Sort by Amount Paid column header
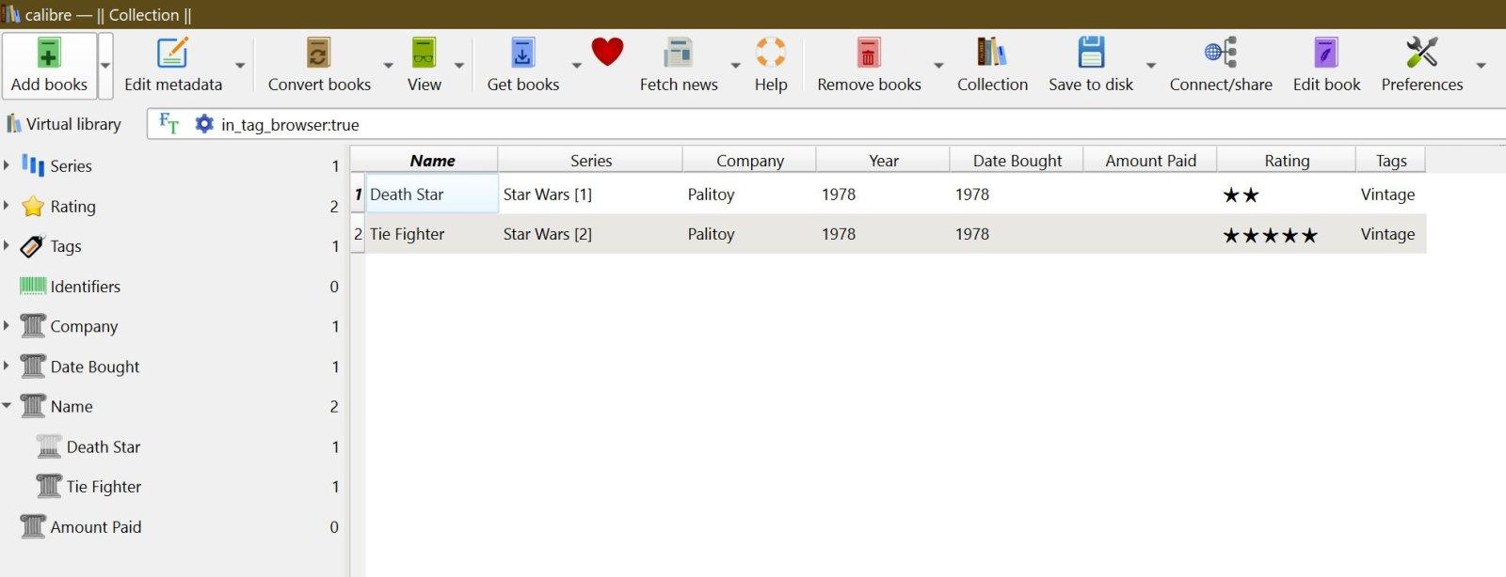1506x577 pixels. [1150, 161]
